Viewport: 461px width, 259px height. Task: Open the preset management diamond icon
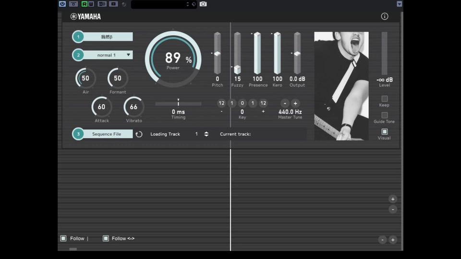click(x=194, y=4)
